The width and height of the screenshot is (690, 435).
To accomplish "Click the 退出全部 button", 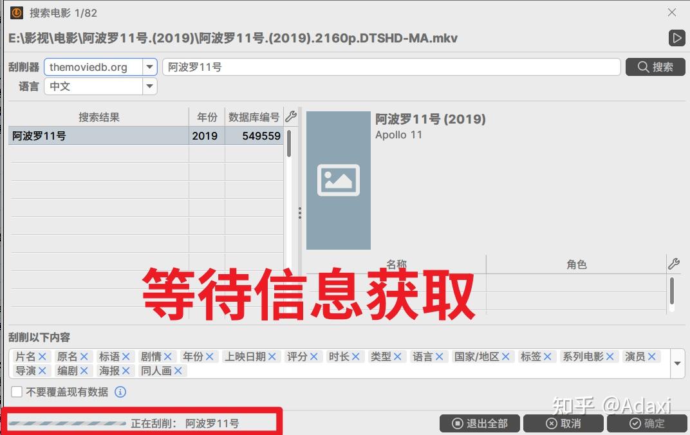I will tap(480, 423).
